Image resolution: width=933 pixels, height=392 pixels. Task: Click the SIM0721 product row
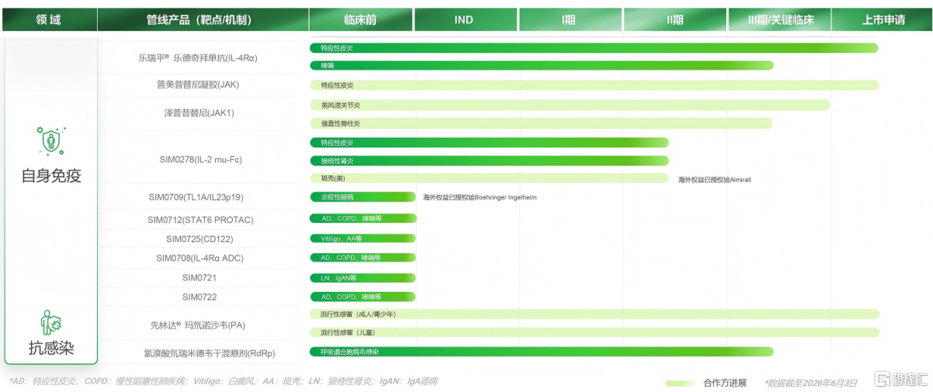tap(198, 277)
